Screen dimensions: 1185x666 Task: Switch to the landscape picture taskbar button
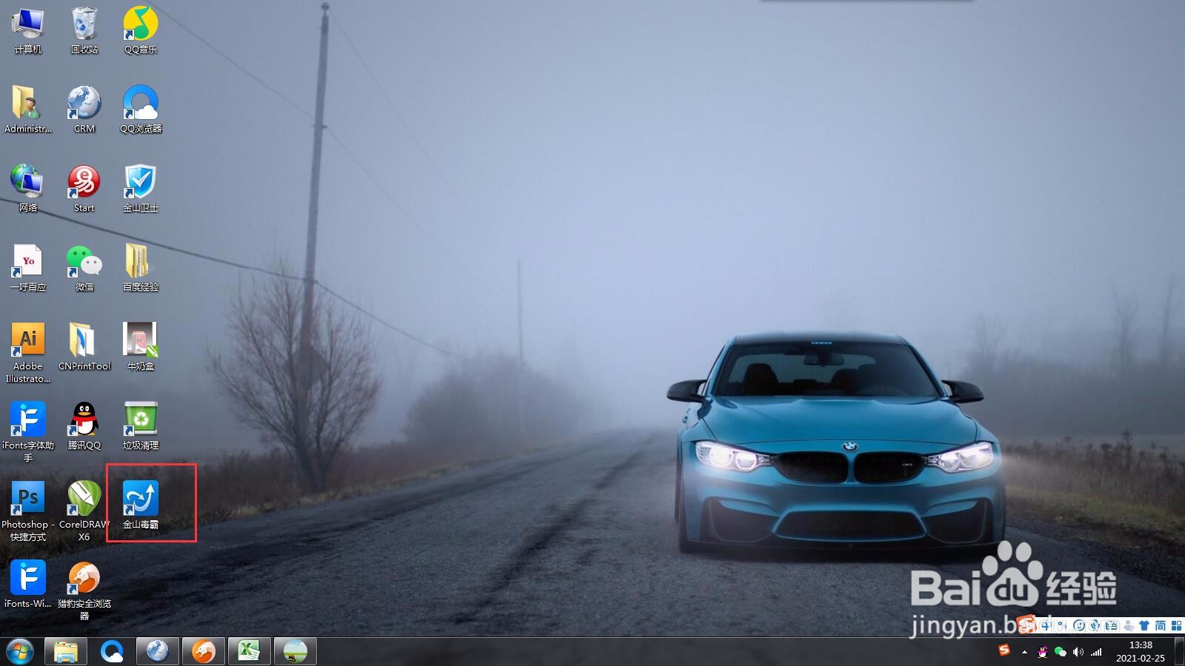click(295, 652)
